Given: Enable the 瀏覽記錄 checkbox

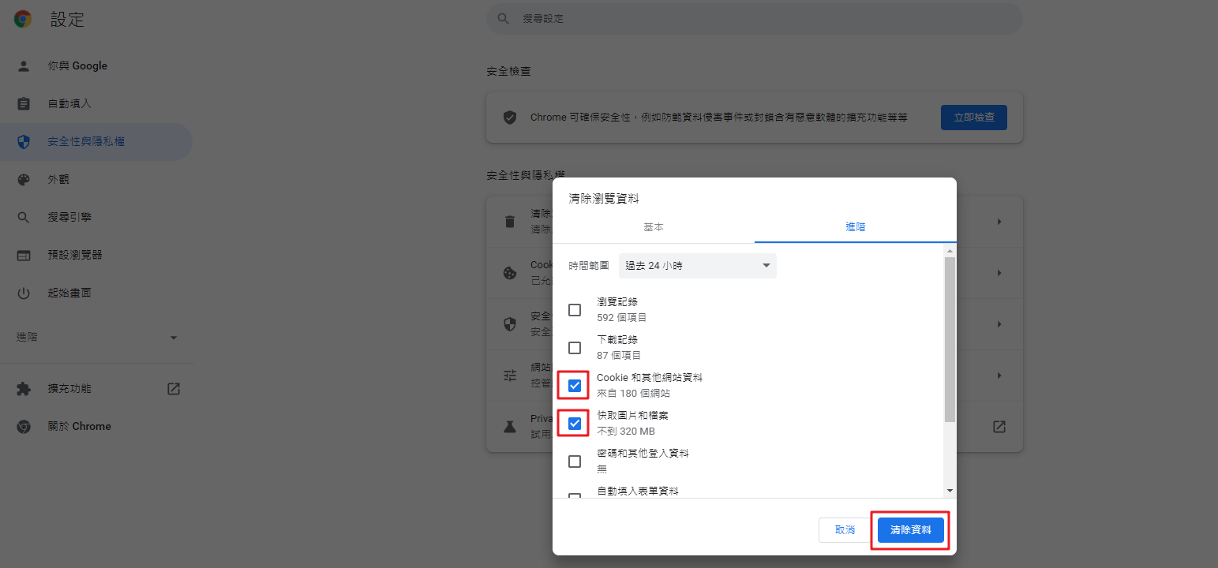Looking at the screenshot, I should tap(574, 310).
